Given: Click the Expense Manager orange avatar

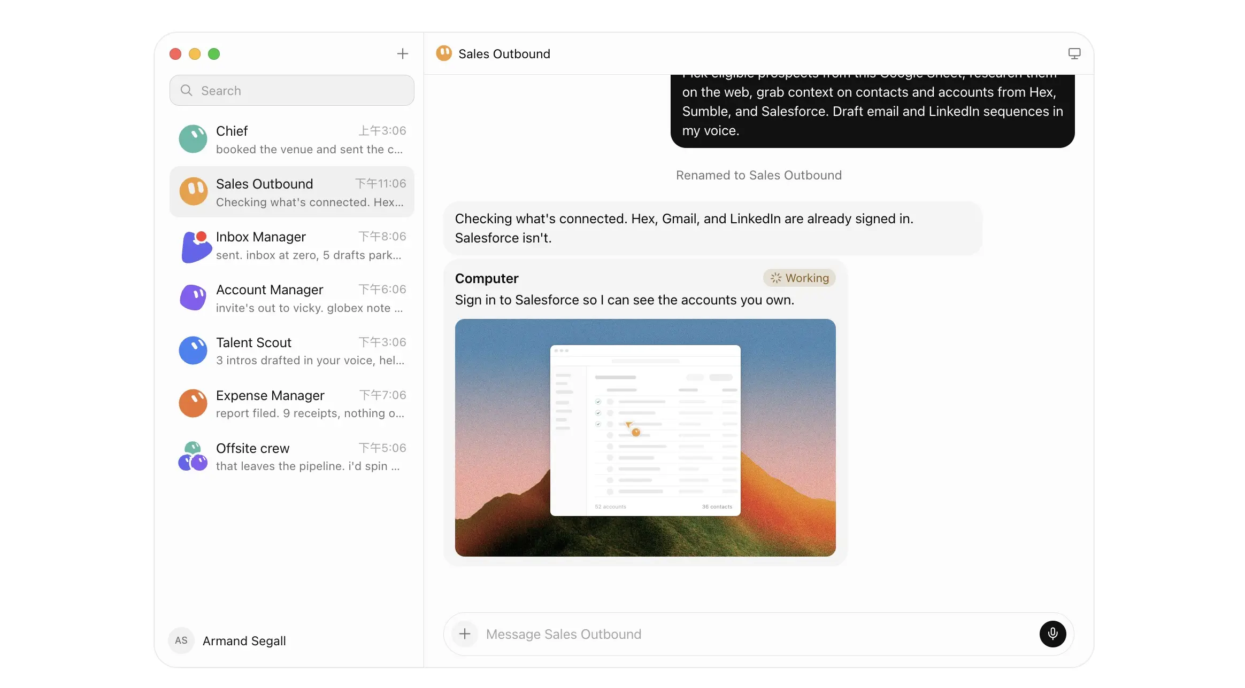Looking at the screenshot, I should point(193,403).
